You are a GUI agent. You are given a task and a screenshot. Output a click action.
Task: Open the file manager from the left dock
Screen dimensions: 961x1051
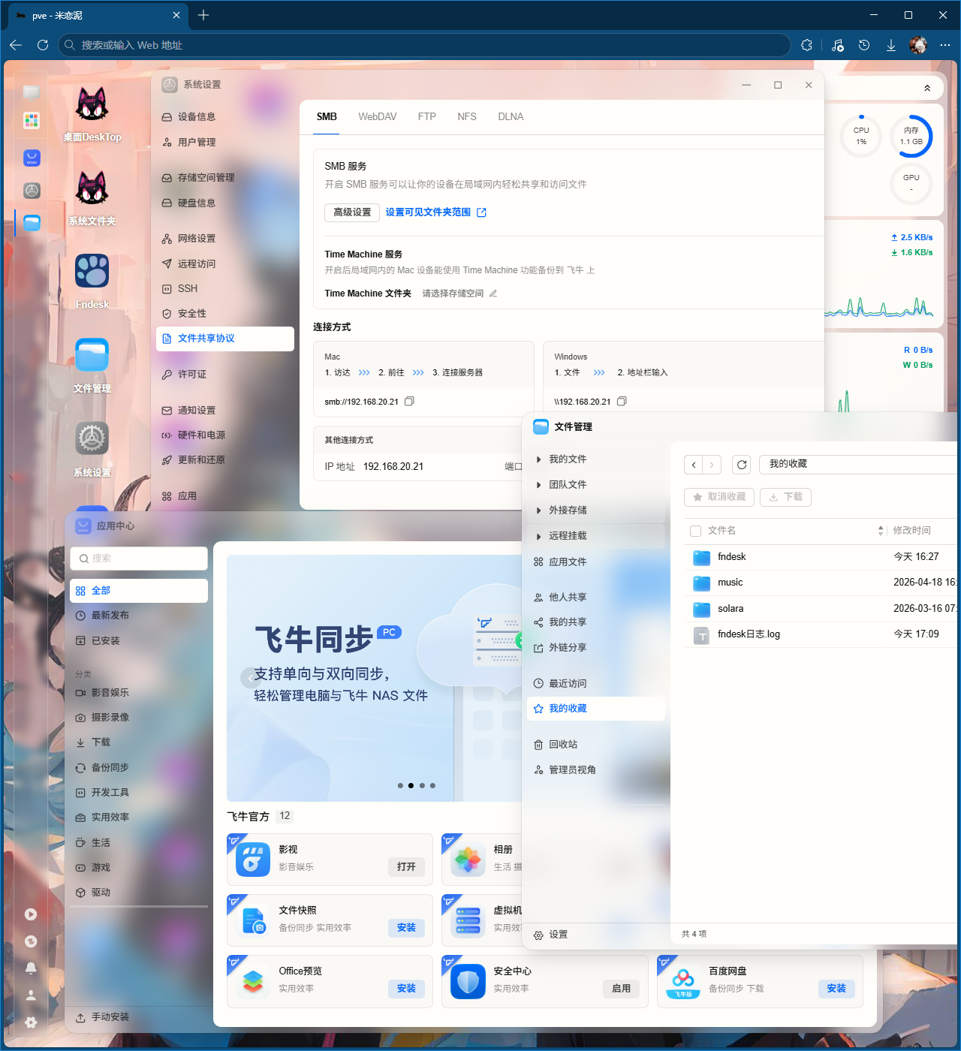[x=31, y=222]
